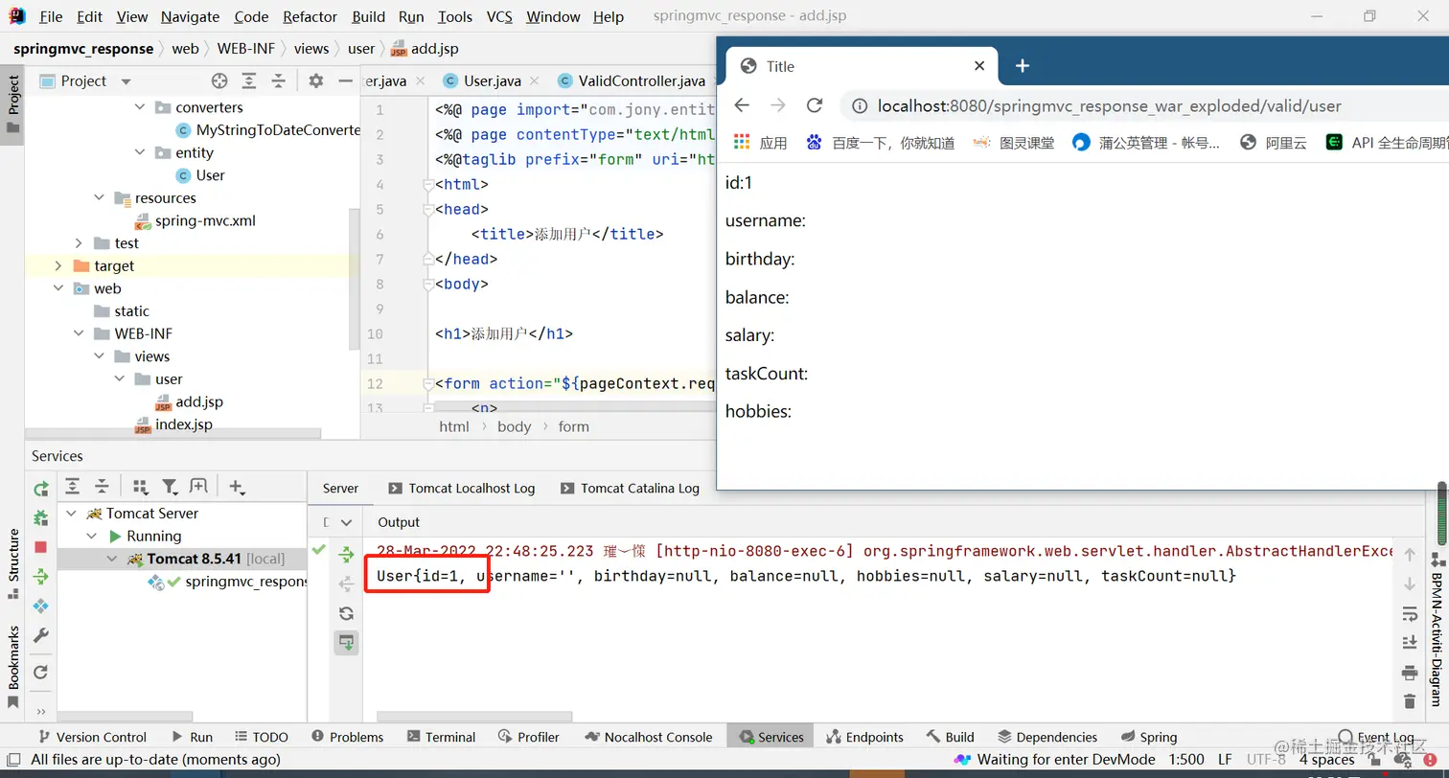This screenshot has width=1449, height=778.
Task: Click the deploy-all green arrows icon by Output
Action: [x=346, y=555]
